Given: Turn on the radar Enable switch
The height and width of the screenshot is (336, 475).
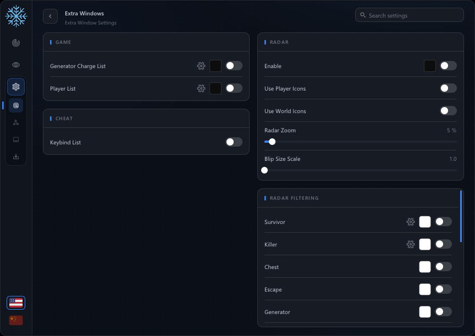Looking at the screenshot, I should click(x=448, y=66).
